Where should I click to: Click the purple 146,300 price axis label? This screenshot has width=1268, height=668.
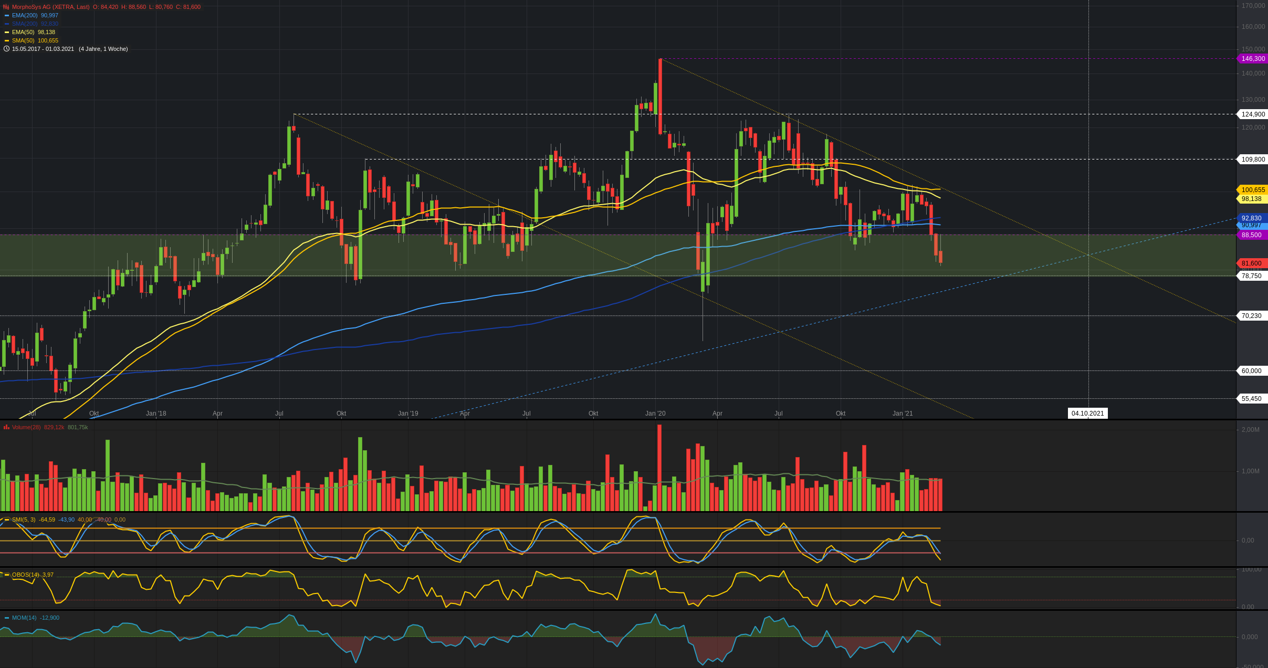coord(1253,59)
